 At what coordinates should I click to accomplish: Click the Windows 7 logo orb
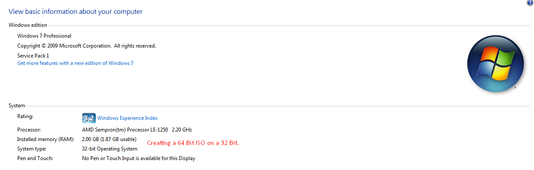[495, 63]
